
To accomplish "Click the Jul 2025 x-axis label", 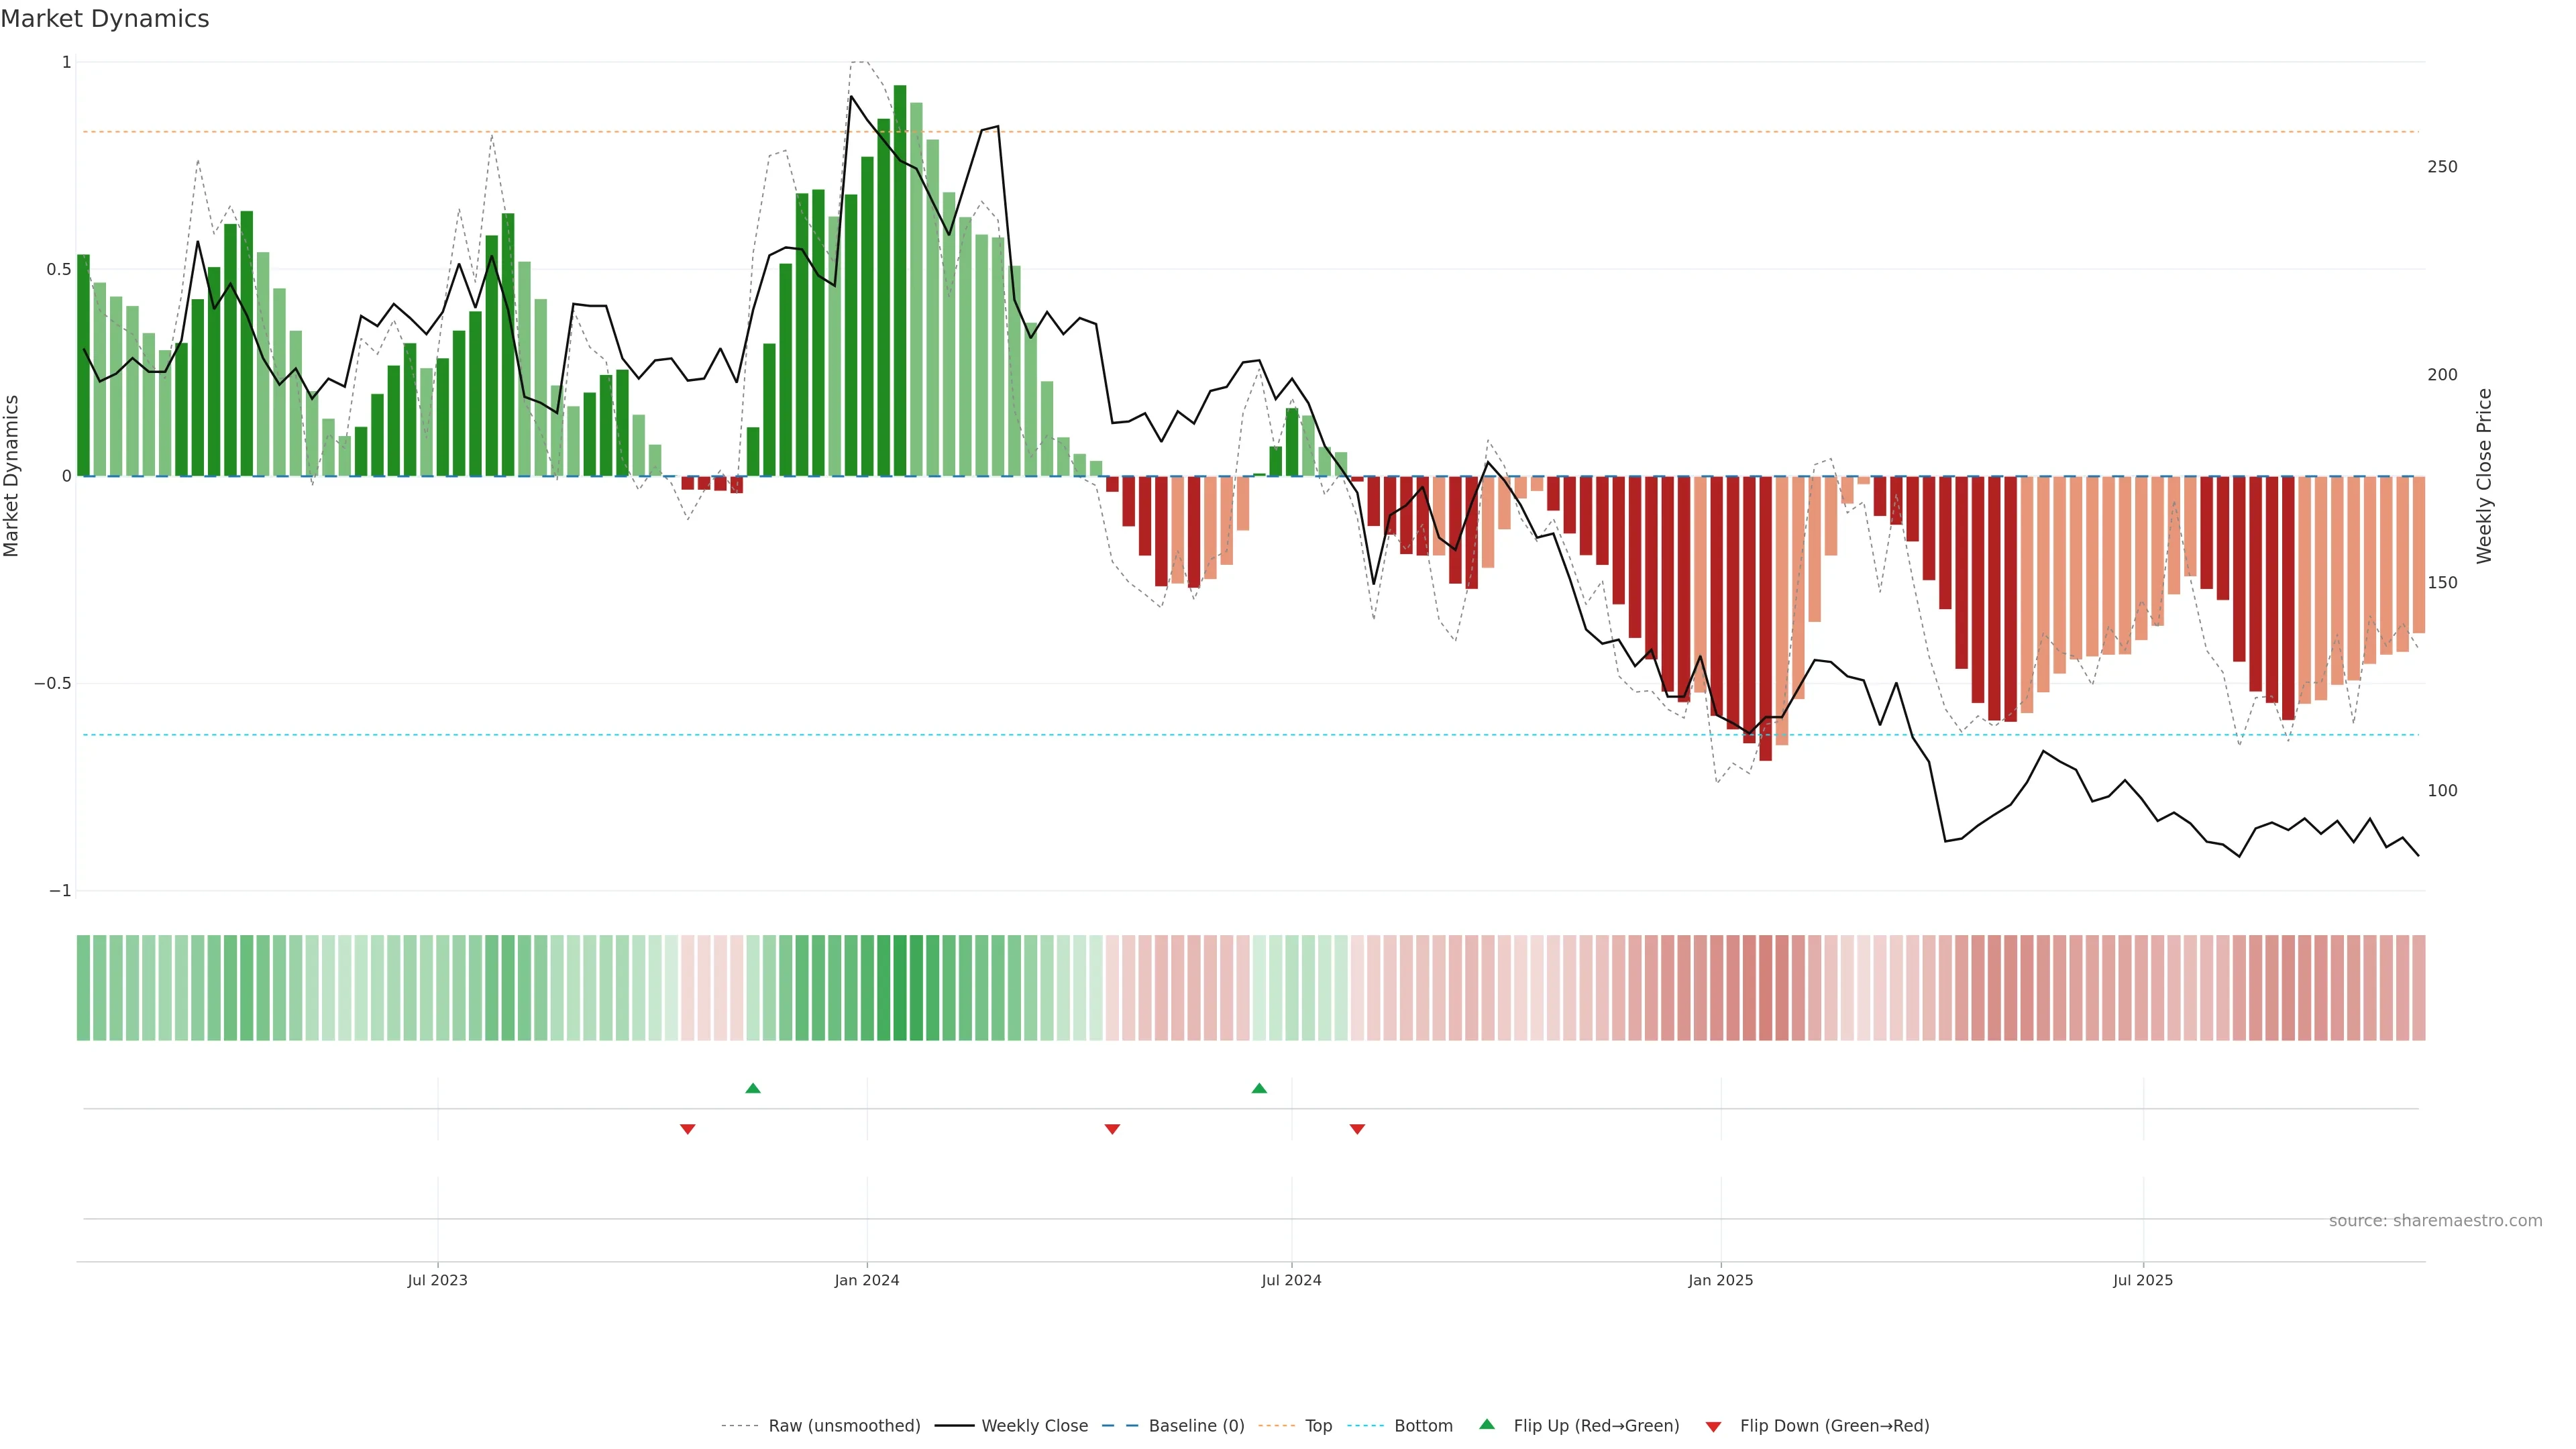I will [2142, 1280].
